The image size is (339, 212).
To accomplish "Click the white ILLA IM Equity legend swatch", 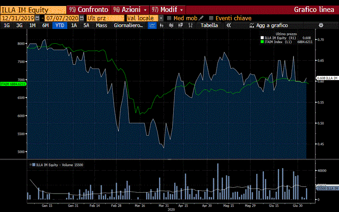I will [262, 38].
